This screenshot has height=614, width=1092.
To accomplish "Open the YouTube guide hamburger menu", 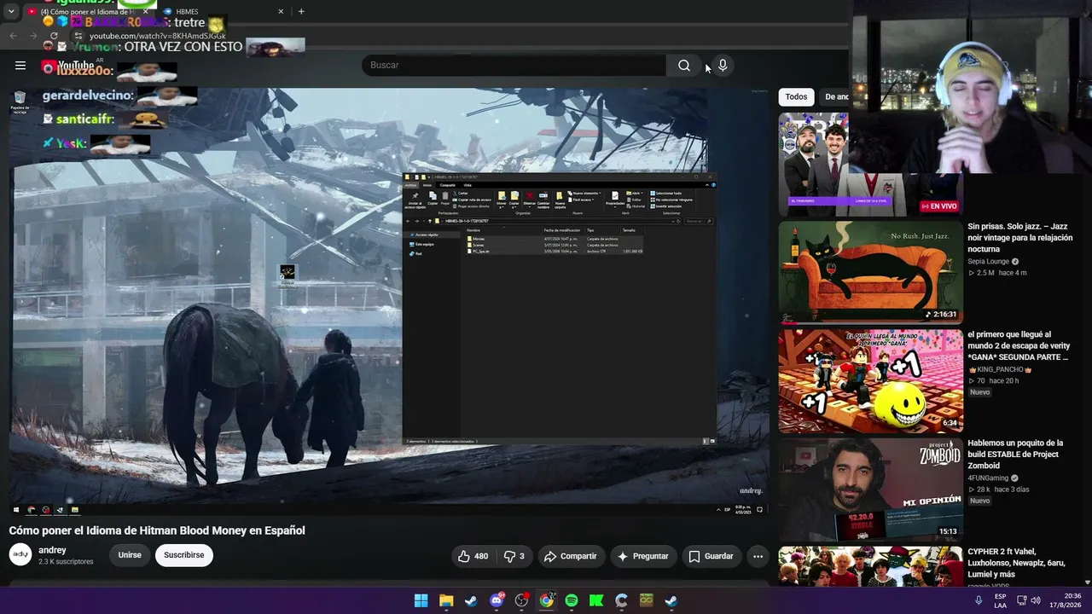I will (x=20, y=65).
